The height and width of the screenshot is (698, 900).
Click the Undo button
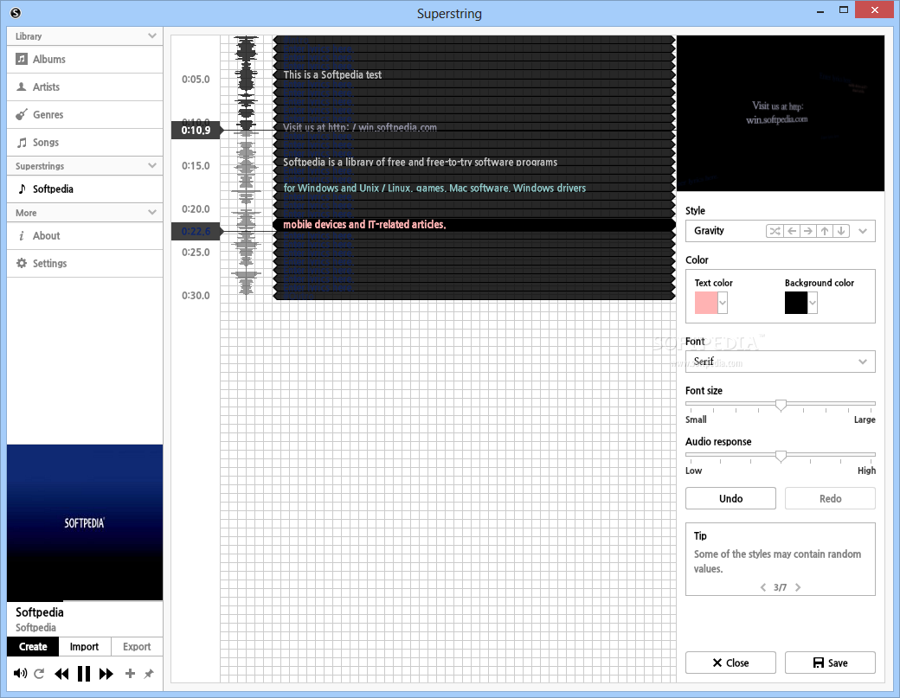730,498
